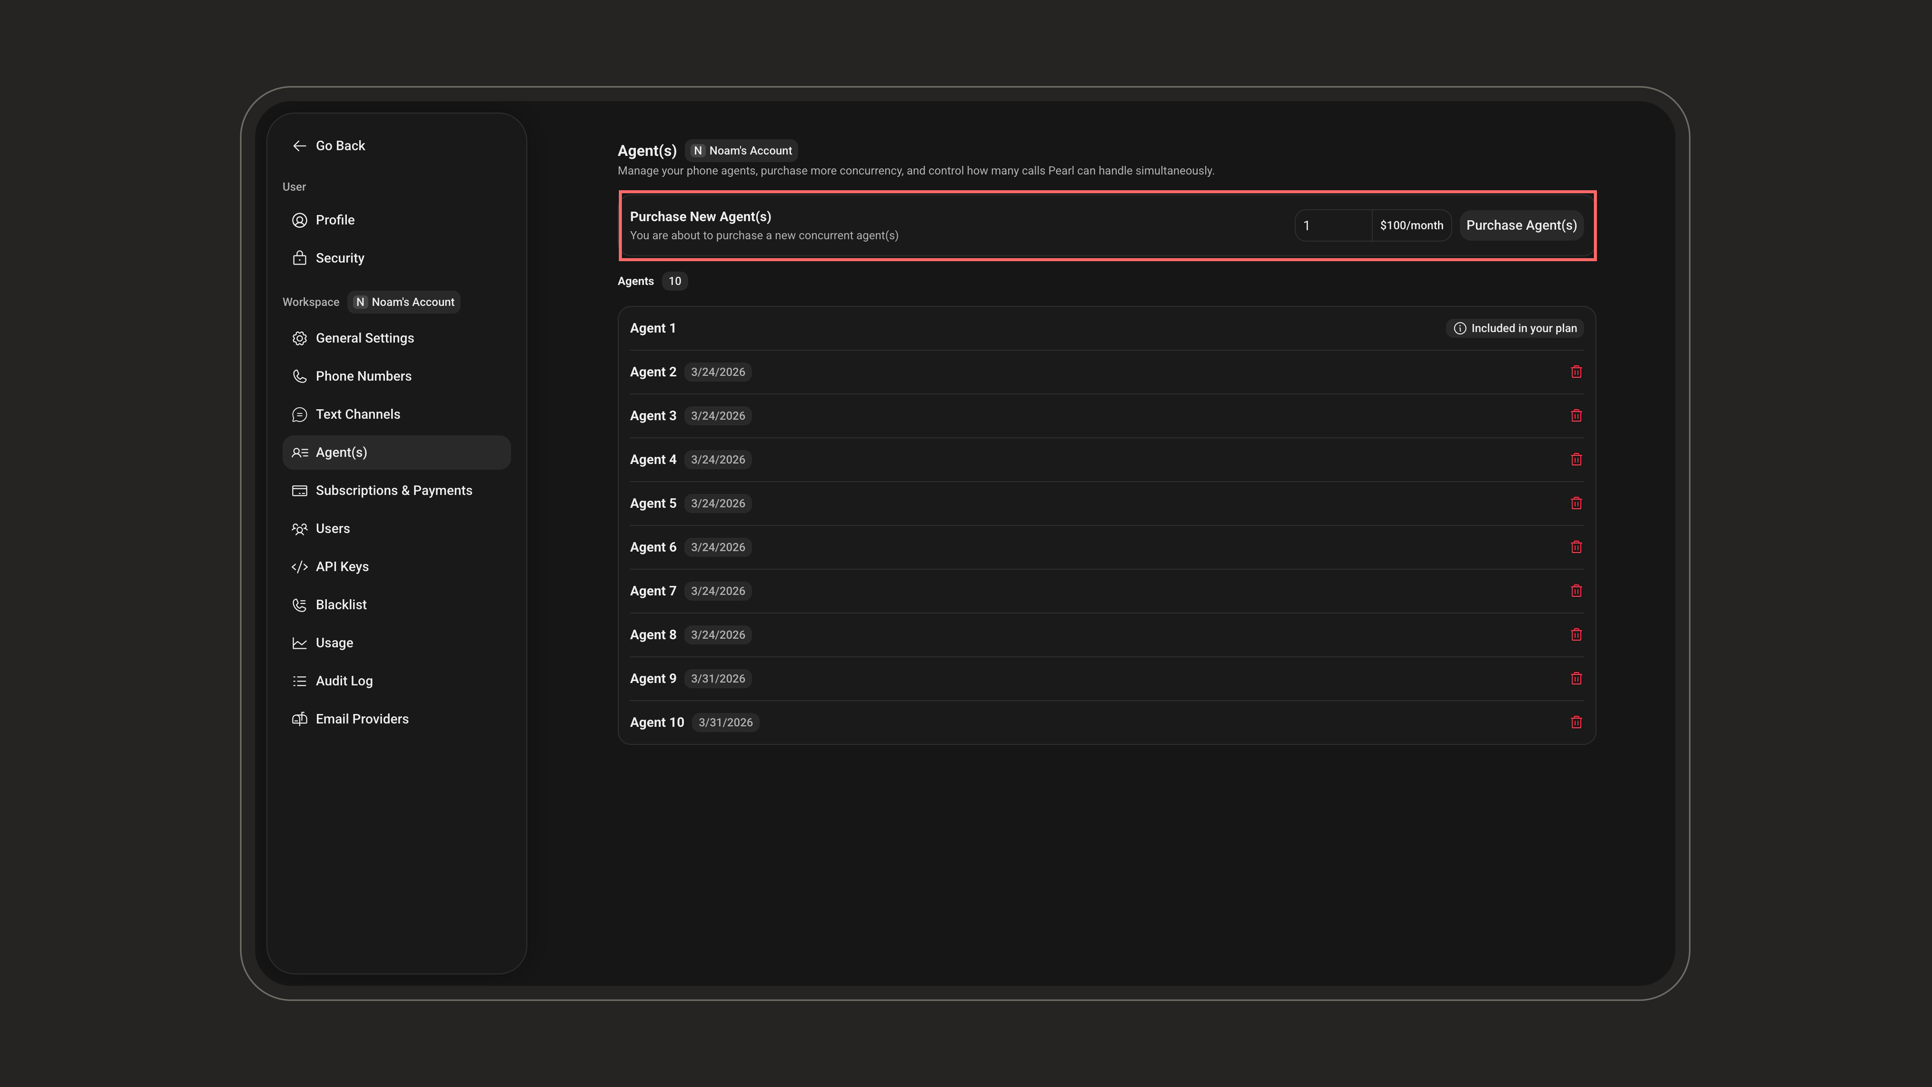
Task: Click the Agent 7 row label
Action: 653,591
